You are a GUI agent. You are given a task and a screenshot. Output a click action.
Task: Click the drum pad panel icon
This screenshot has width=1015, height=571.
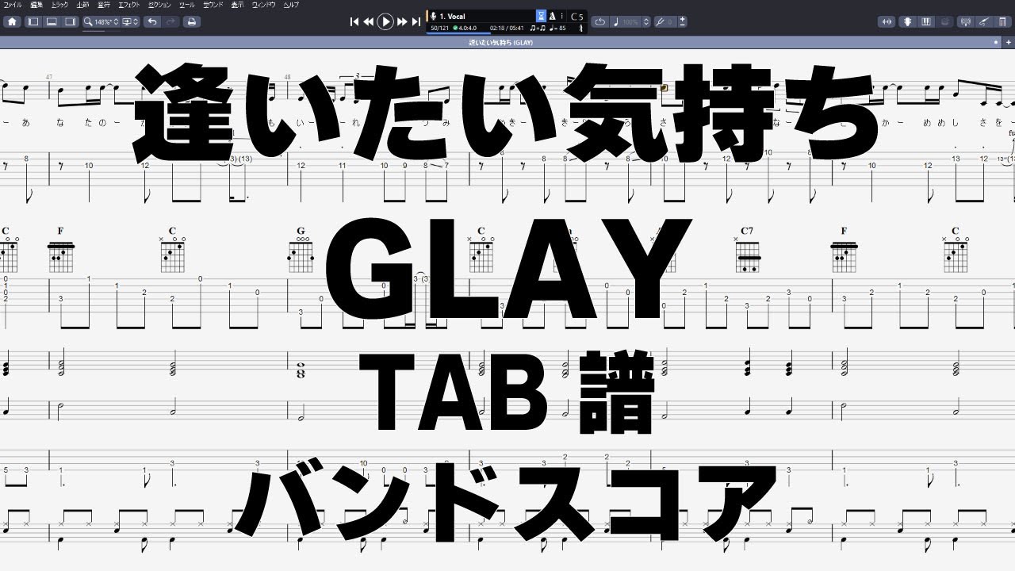click(x=944, y=21)
